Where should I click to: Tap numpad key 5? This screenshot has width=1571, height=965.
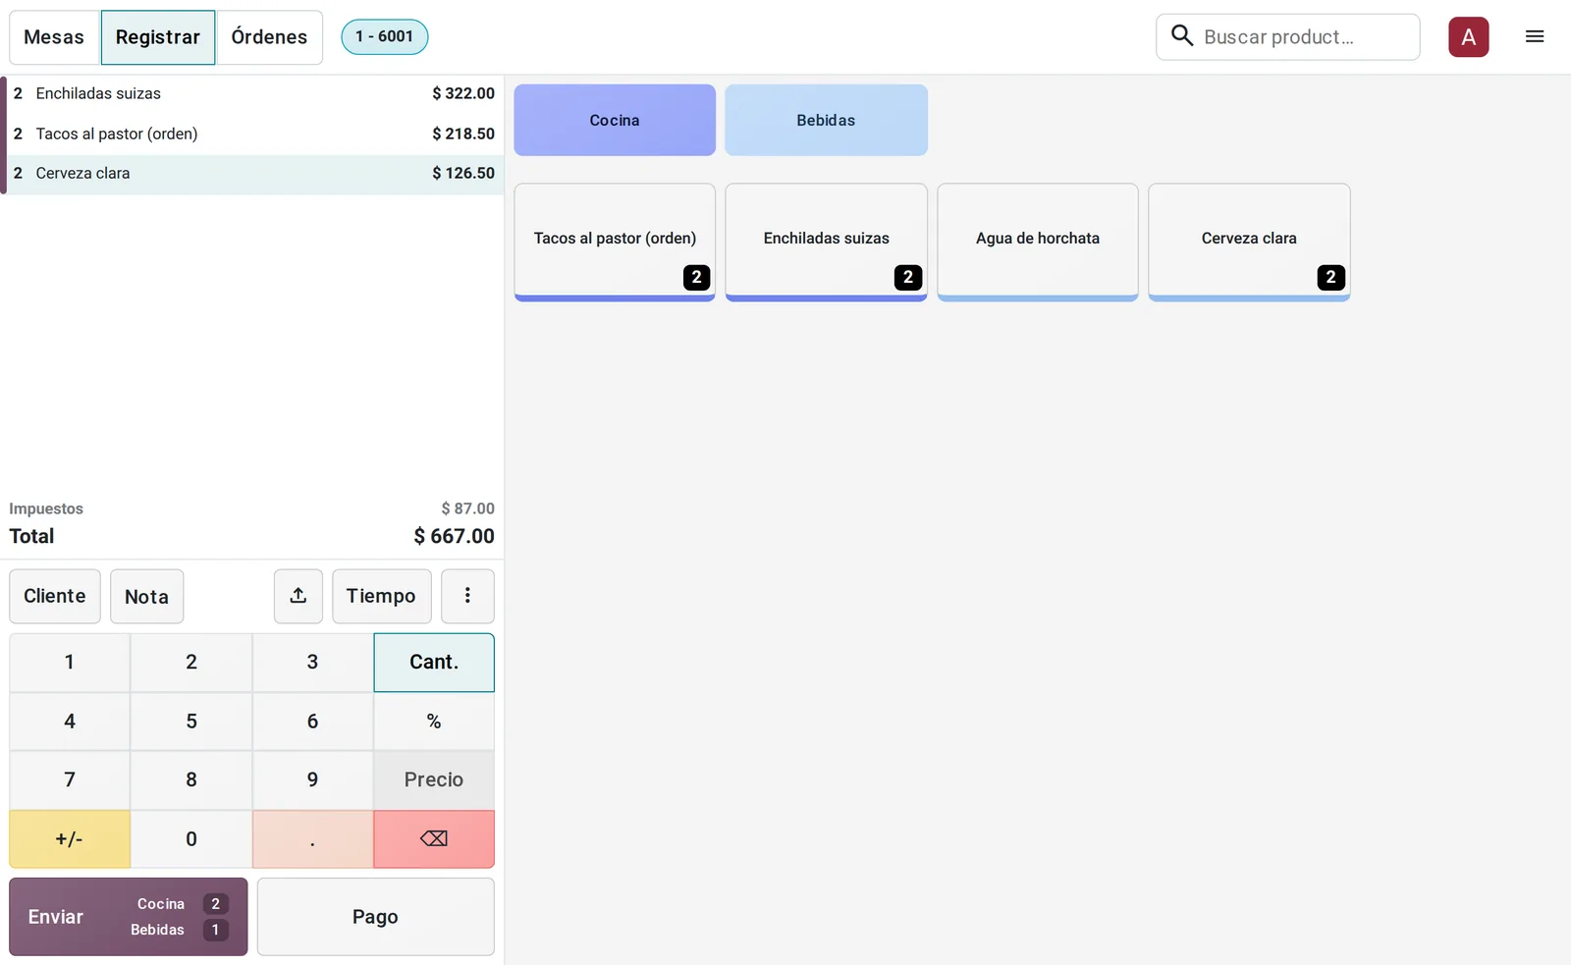pos(191,722)
